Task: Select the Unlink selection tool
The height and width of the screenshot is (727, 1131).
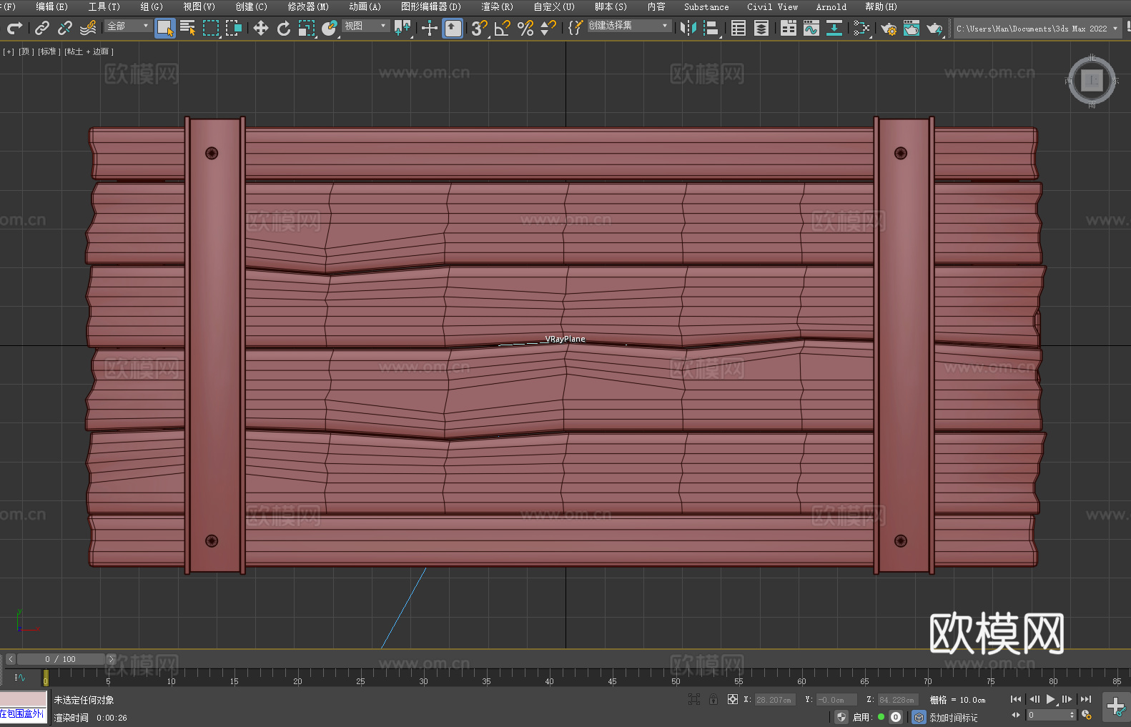Action: 65,28
